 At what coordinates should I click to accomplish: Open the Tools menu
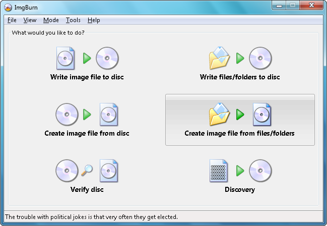click(73, 20)
